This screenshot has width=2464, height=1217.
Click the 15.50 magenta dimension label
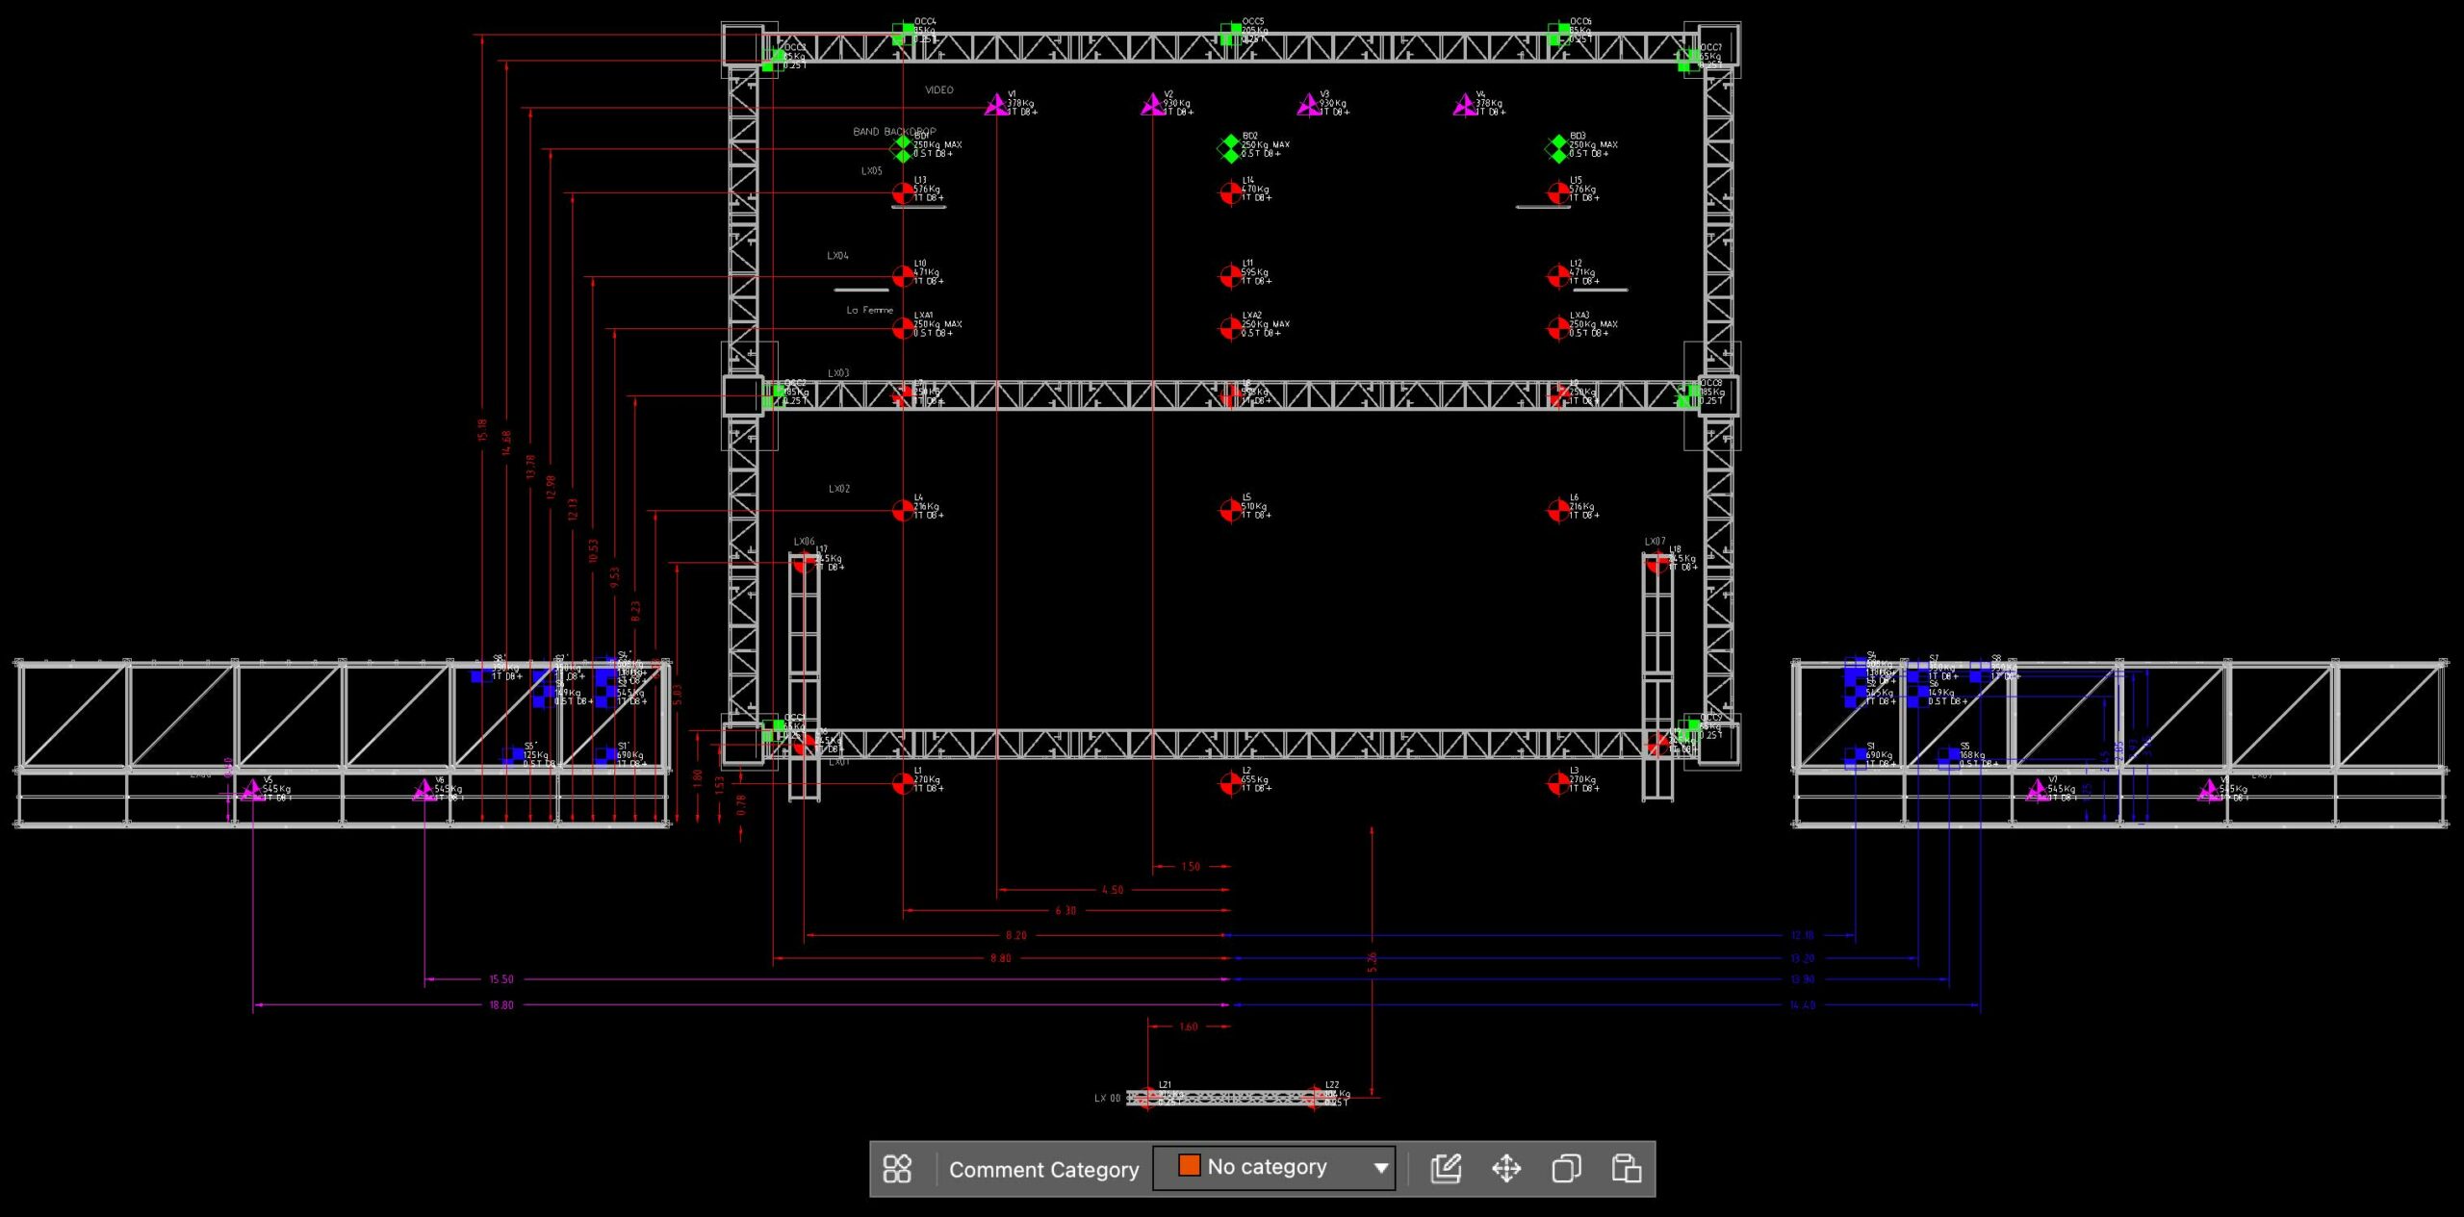pos(501,979)
